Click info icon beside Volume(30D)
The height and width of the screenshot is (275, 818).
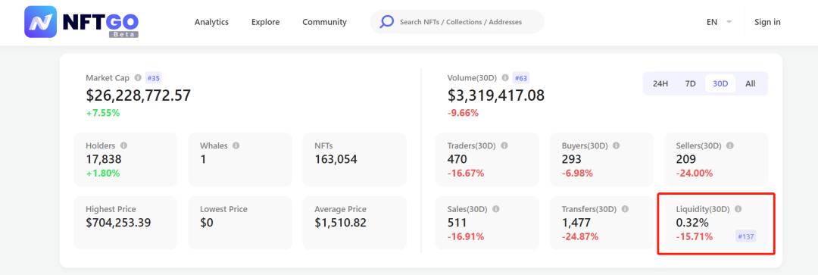click(x=505, y=78)
